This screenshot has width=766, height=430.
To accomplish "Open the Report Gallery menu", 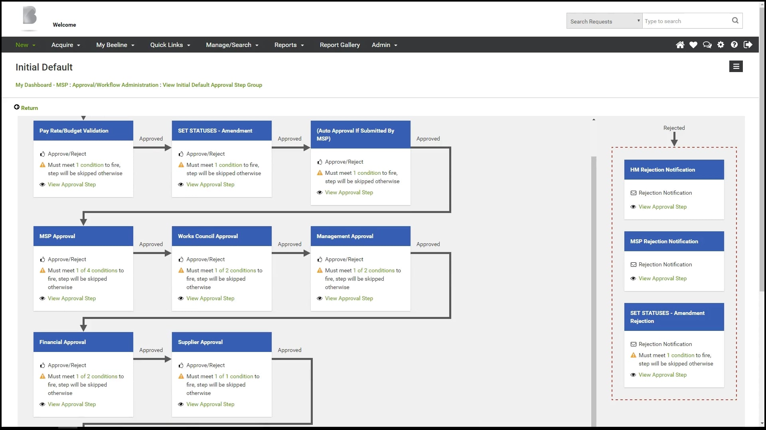I will (340, 45).
